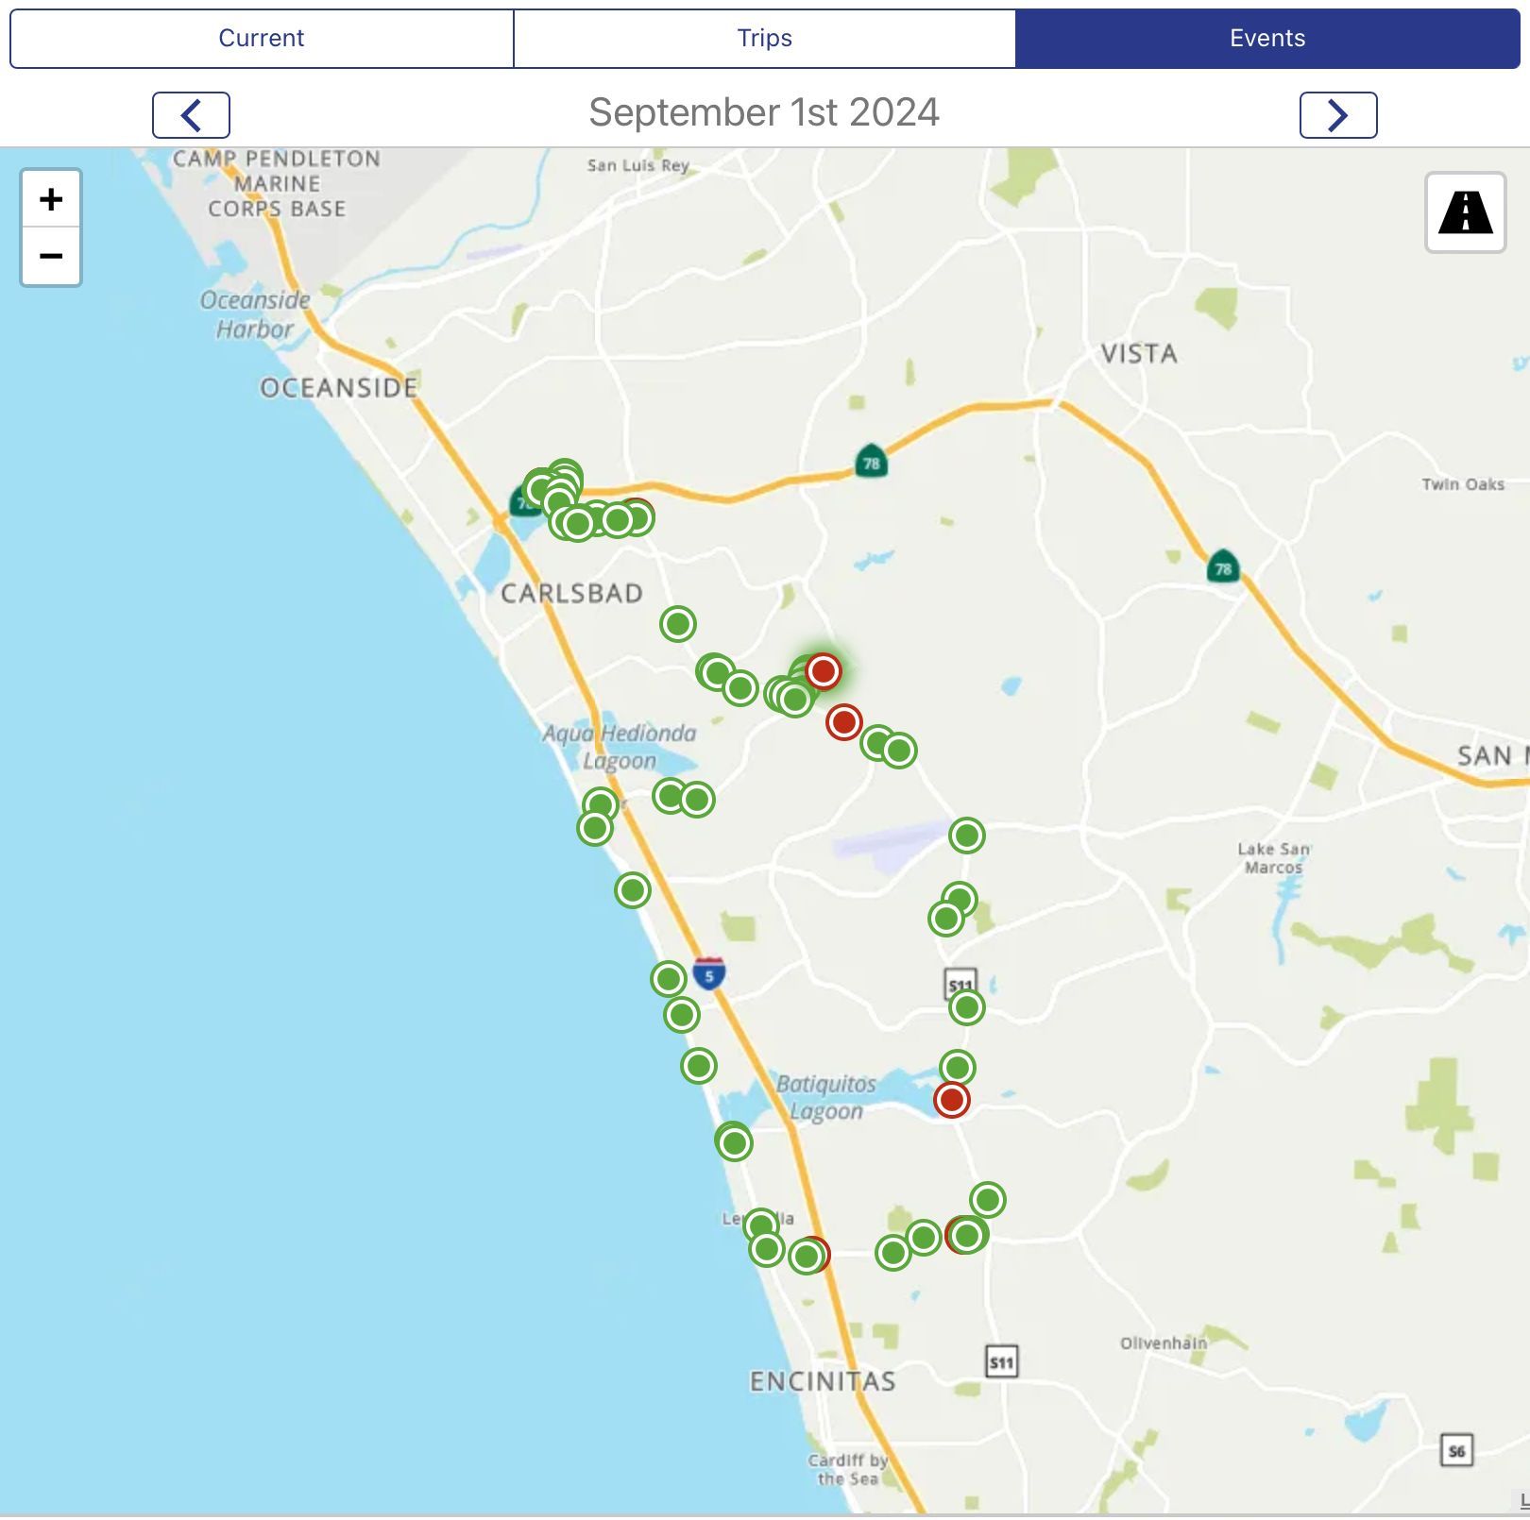The width and height of the screenshot is (1530, 1520).
Task: Zoom in on the map
Action: point(51,199)
